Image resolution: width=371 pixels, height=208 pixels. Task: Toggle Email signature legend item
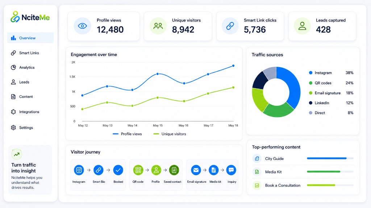pos(331,93)
